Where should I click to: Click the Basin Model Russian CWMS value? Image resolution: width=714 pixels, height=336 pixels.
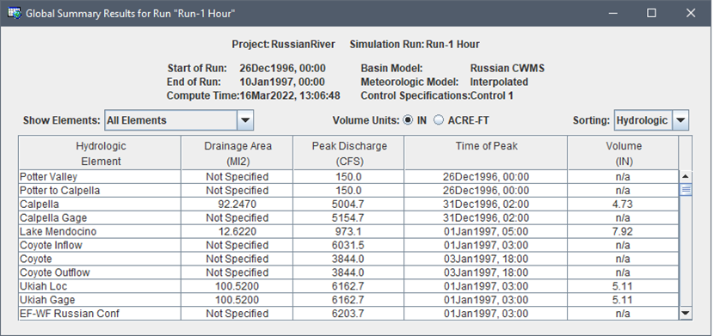tap(508, 69)
